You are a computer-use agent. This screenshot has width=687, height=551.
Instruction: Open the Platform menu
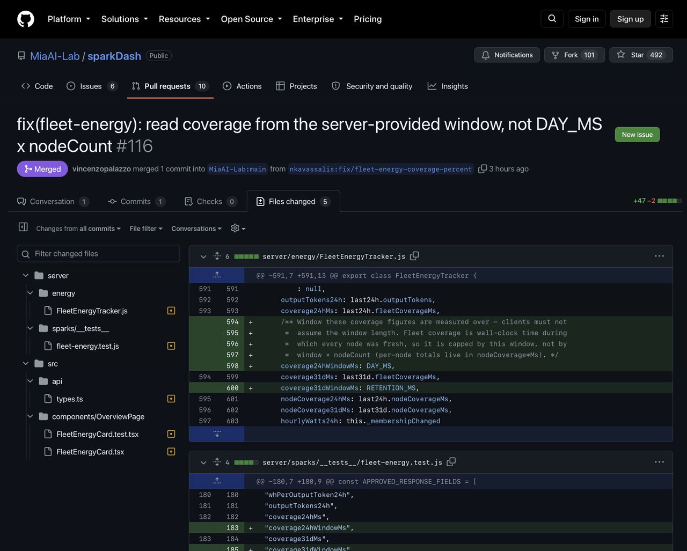[69, 19]
